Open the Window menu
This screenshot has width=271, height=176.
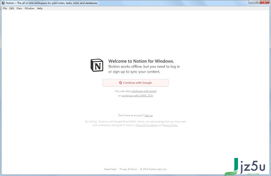pyautogui.click(x=29, y=8)
